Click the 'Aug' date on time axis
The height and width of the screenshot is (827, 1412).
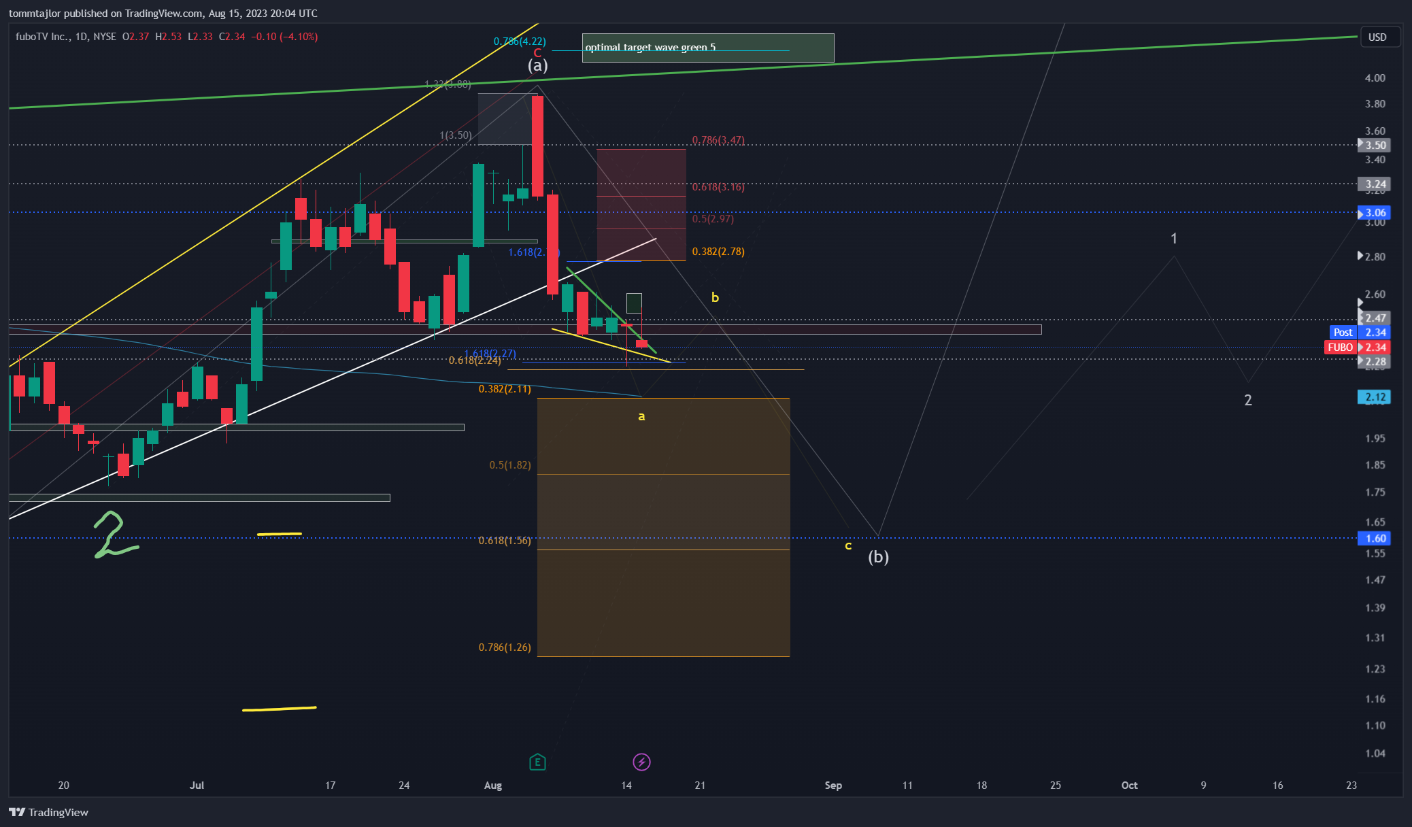tap(493, 786)
